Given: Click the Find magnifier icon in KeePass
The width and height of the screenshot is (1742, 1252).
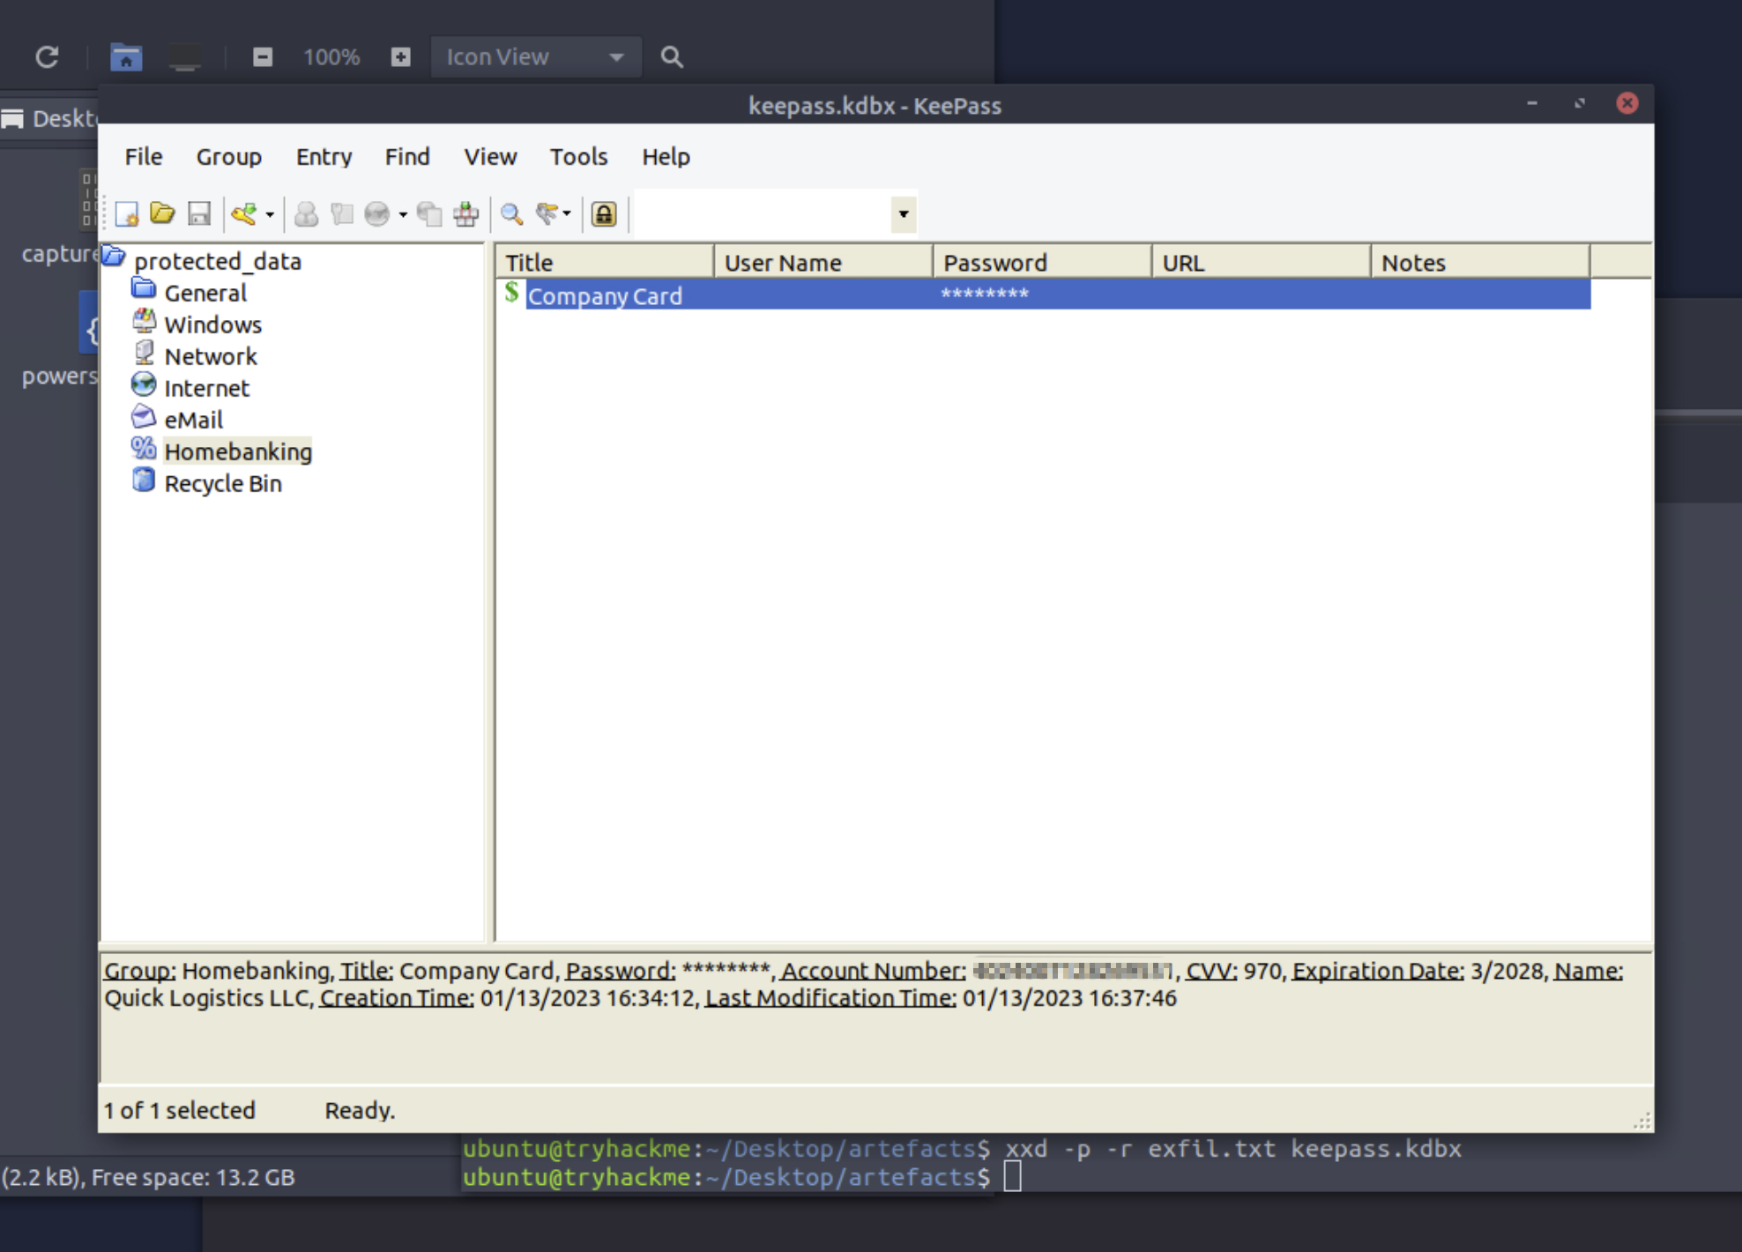Looking at the screenshot, I should click(511, 214).
